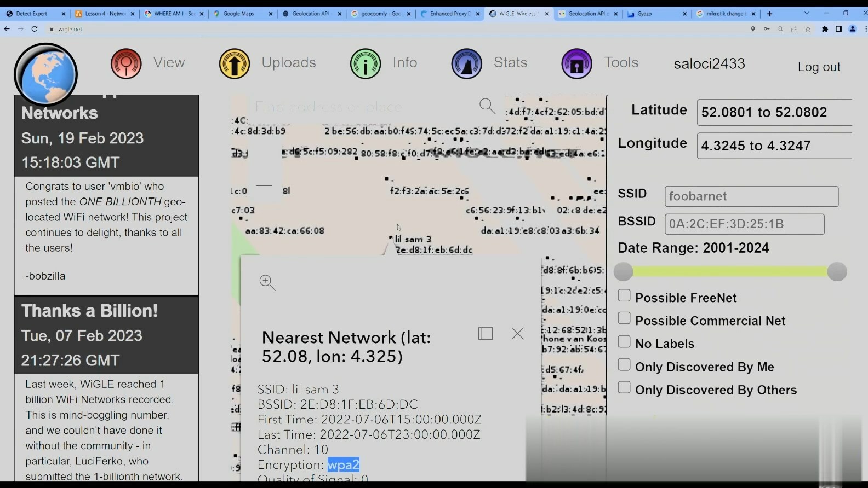
Task: Open the tab search dropdown arrow
Action: pyautogui.click(x=807, y=14)
